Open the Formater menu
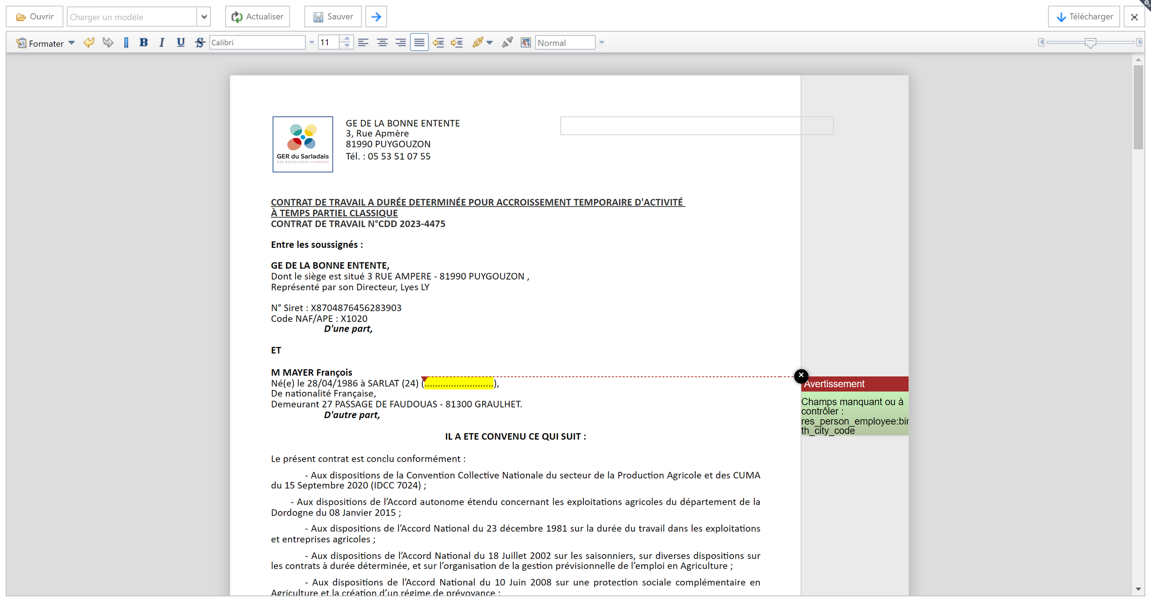The image size is (1151, 602). [x=40, y=43]
